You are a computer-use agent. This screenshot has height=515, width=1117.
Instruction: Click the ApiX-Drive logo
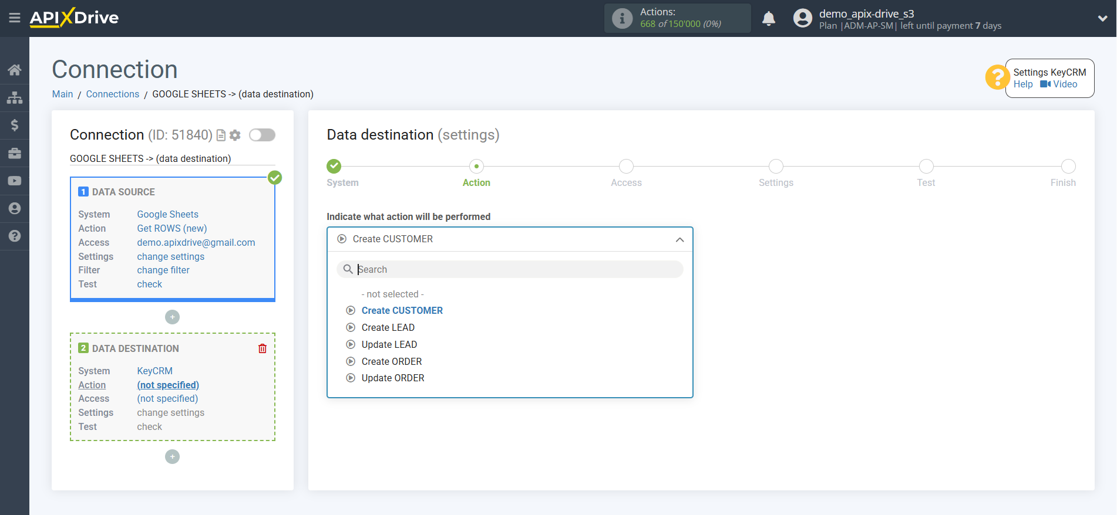74,18
